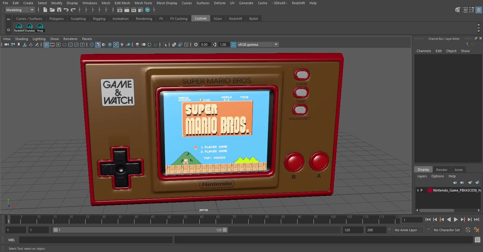Viewport: 483px width, 252px height.
Task: Go to start of playback range
Action: pos(428,219)
